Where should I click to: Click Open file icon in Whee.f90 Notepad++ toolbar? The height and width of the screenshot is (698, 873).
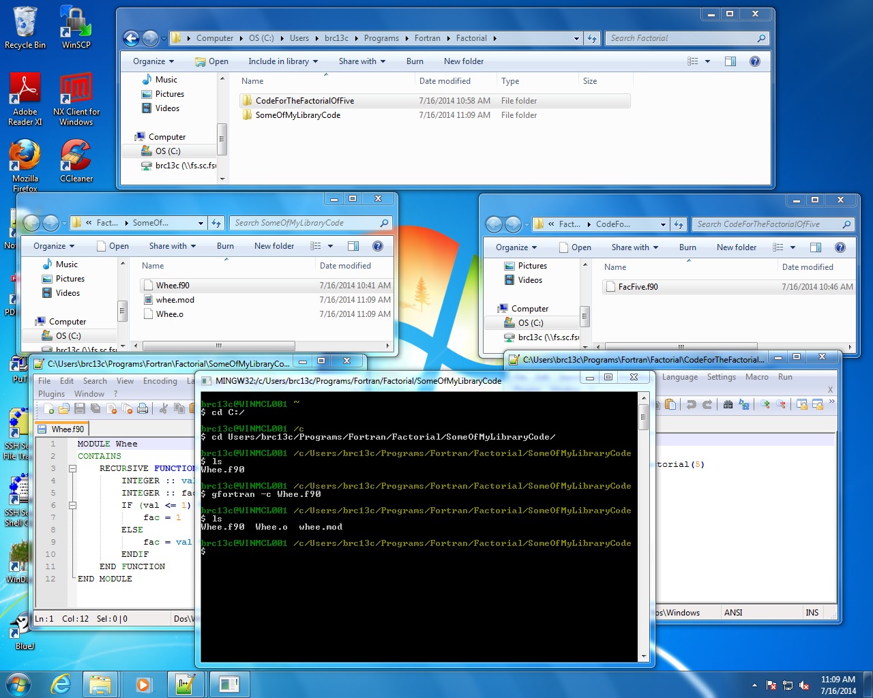pyautogui.click(x=64, y=408)
